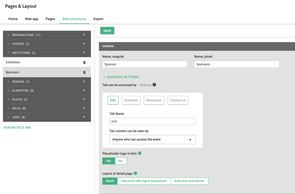Edit the Name, singular field
295x194 pixels.
145,64
